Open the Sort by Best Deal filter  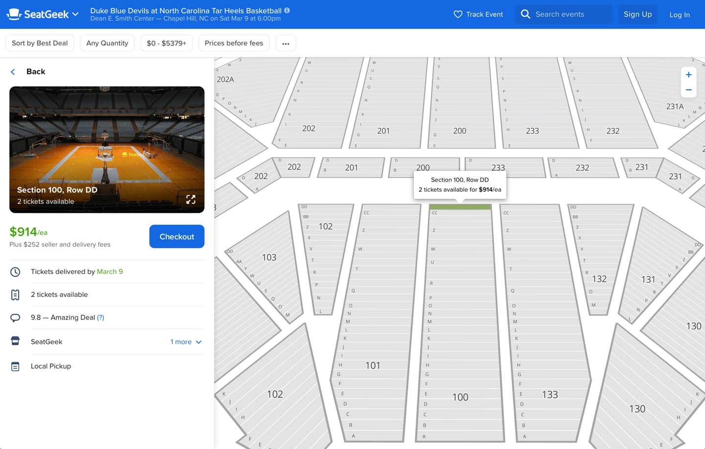pos(40,43)
